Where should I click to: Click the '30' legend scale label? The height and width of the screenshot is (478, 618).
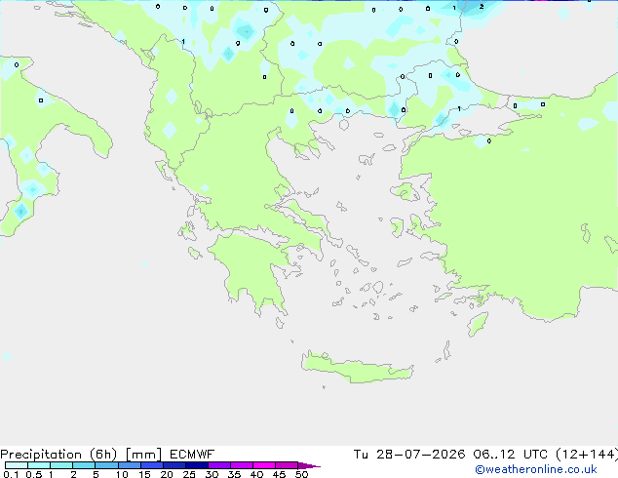pyautogui.click(x=212, y=474)
